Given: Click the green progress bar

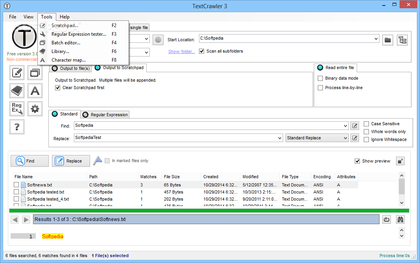Looking at the screenshot, I should point(209,211).
